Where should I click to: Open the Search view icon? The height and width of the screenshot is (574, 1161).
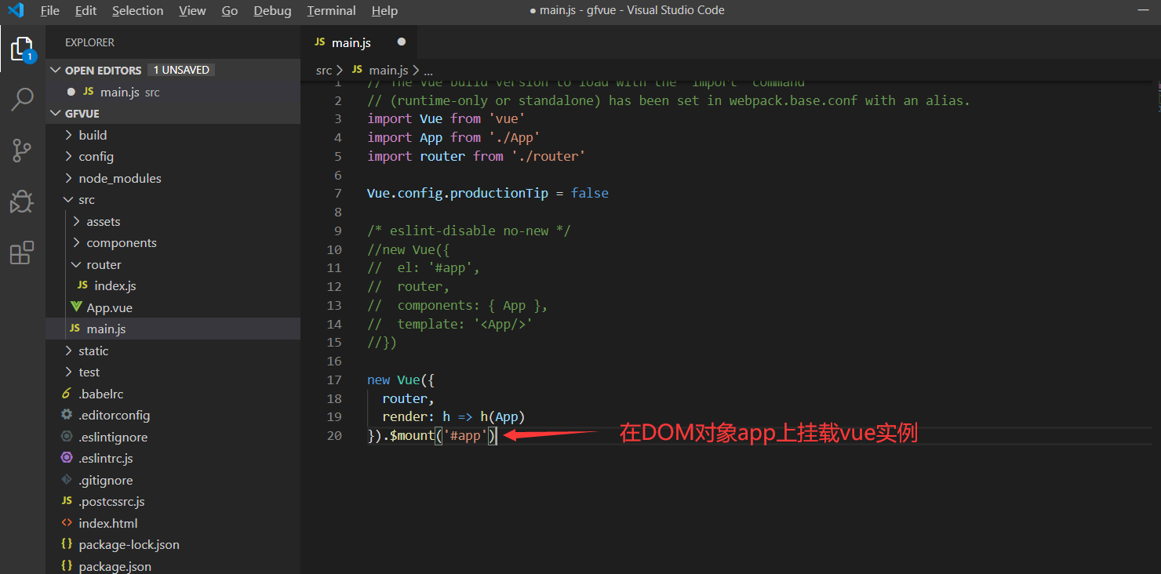point(22,99)
